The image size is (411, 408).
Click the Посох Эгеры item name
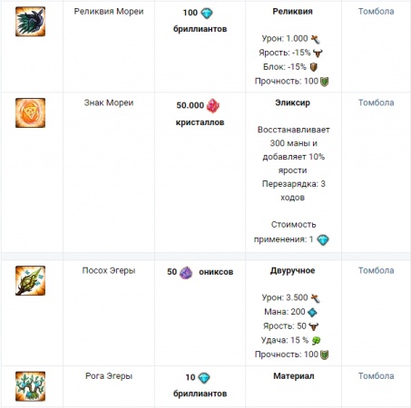pyautogui.click(x=109, y=270)
